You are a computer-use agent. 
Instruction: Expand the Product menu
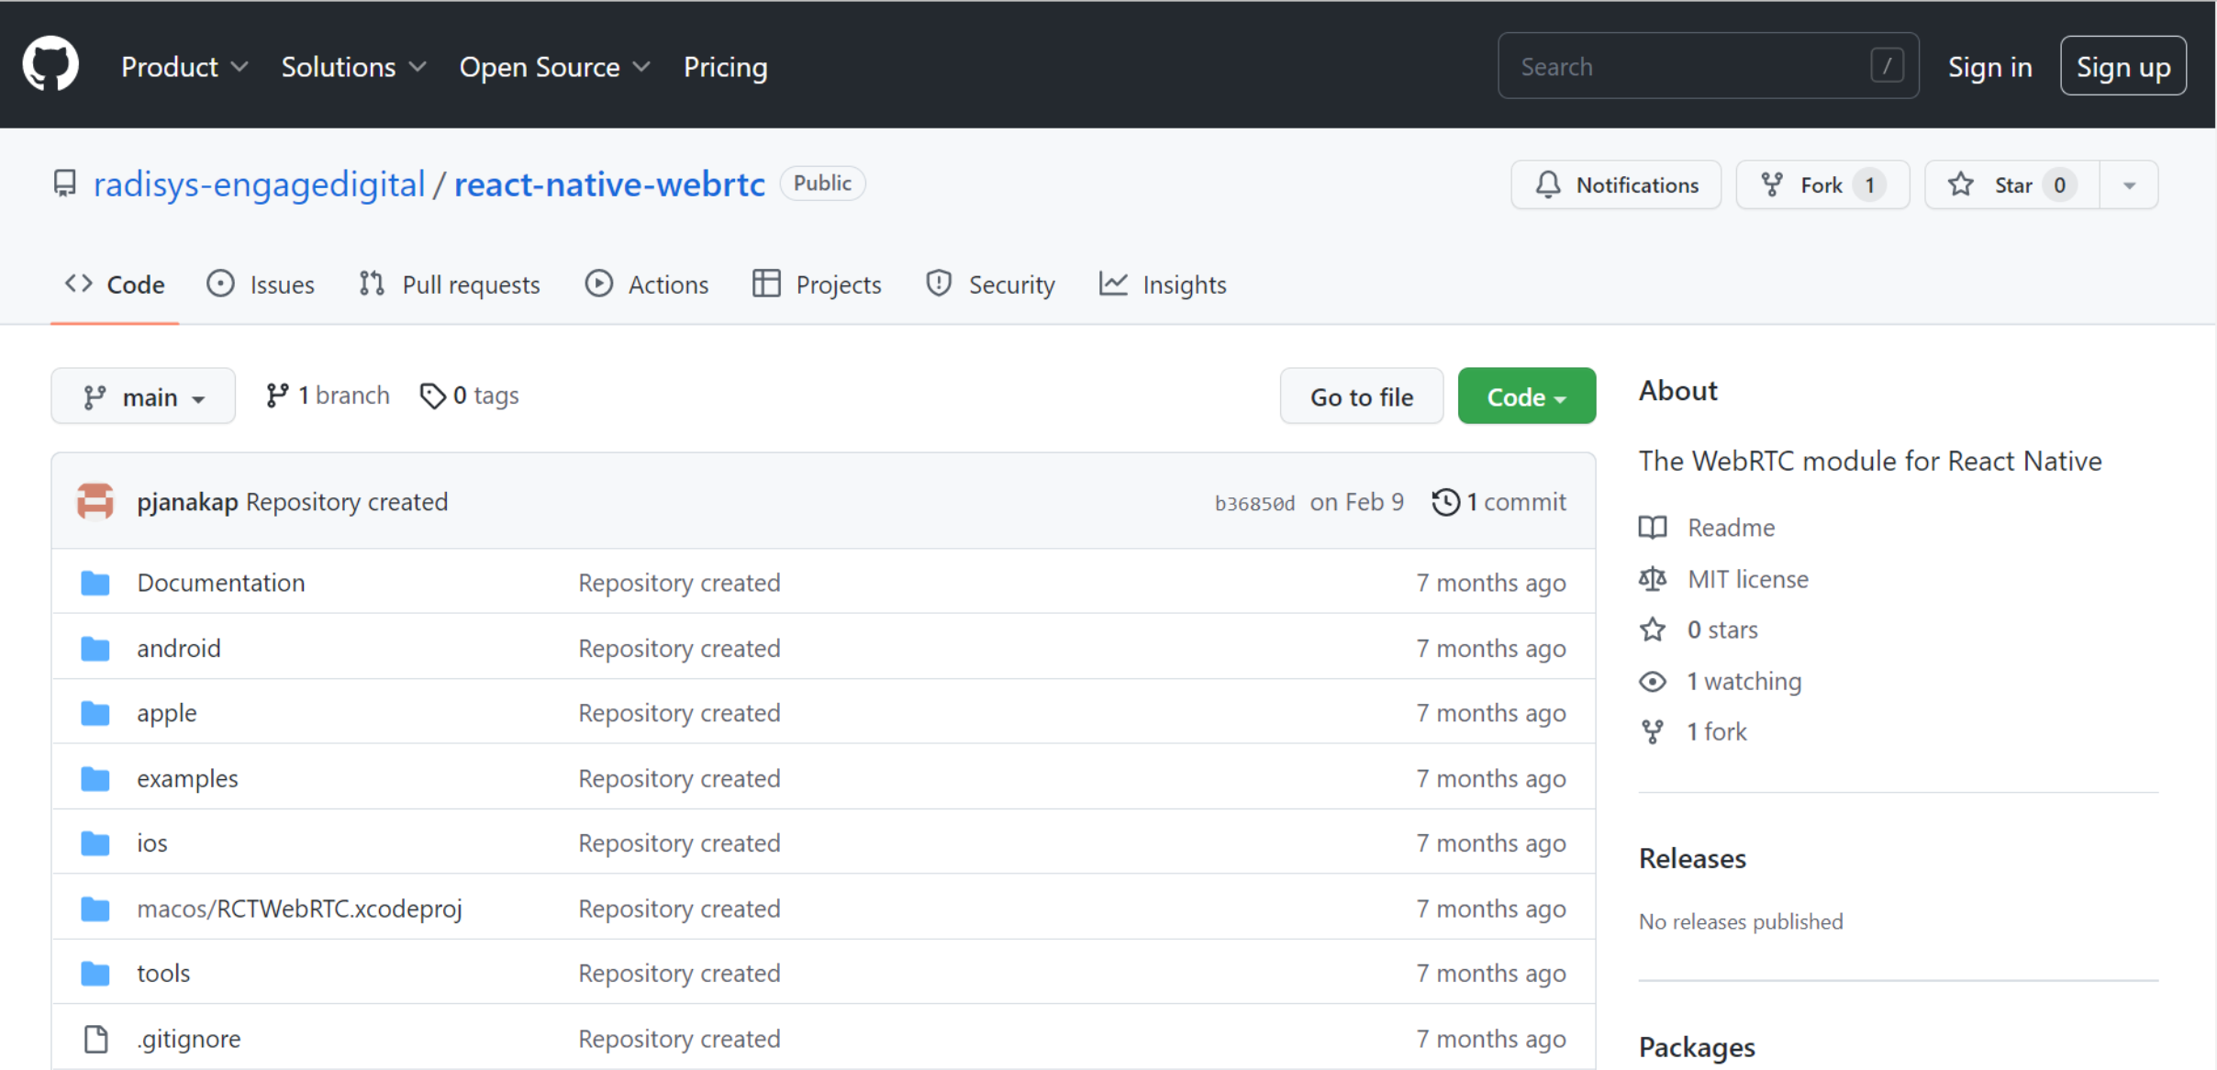coord(184,67)
